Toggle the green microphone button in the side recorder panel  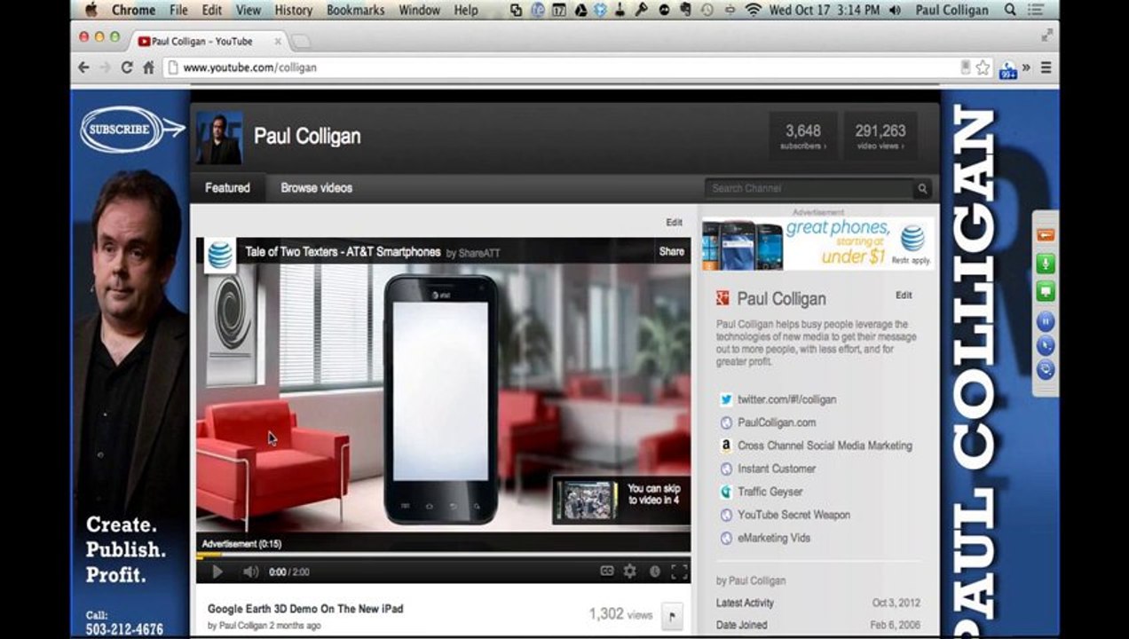click(x=1046, y=264)
